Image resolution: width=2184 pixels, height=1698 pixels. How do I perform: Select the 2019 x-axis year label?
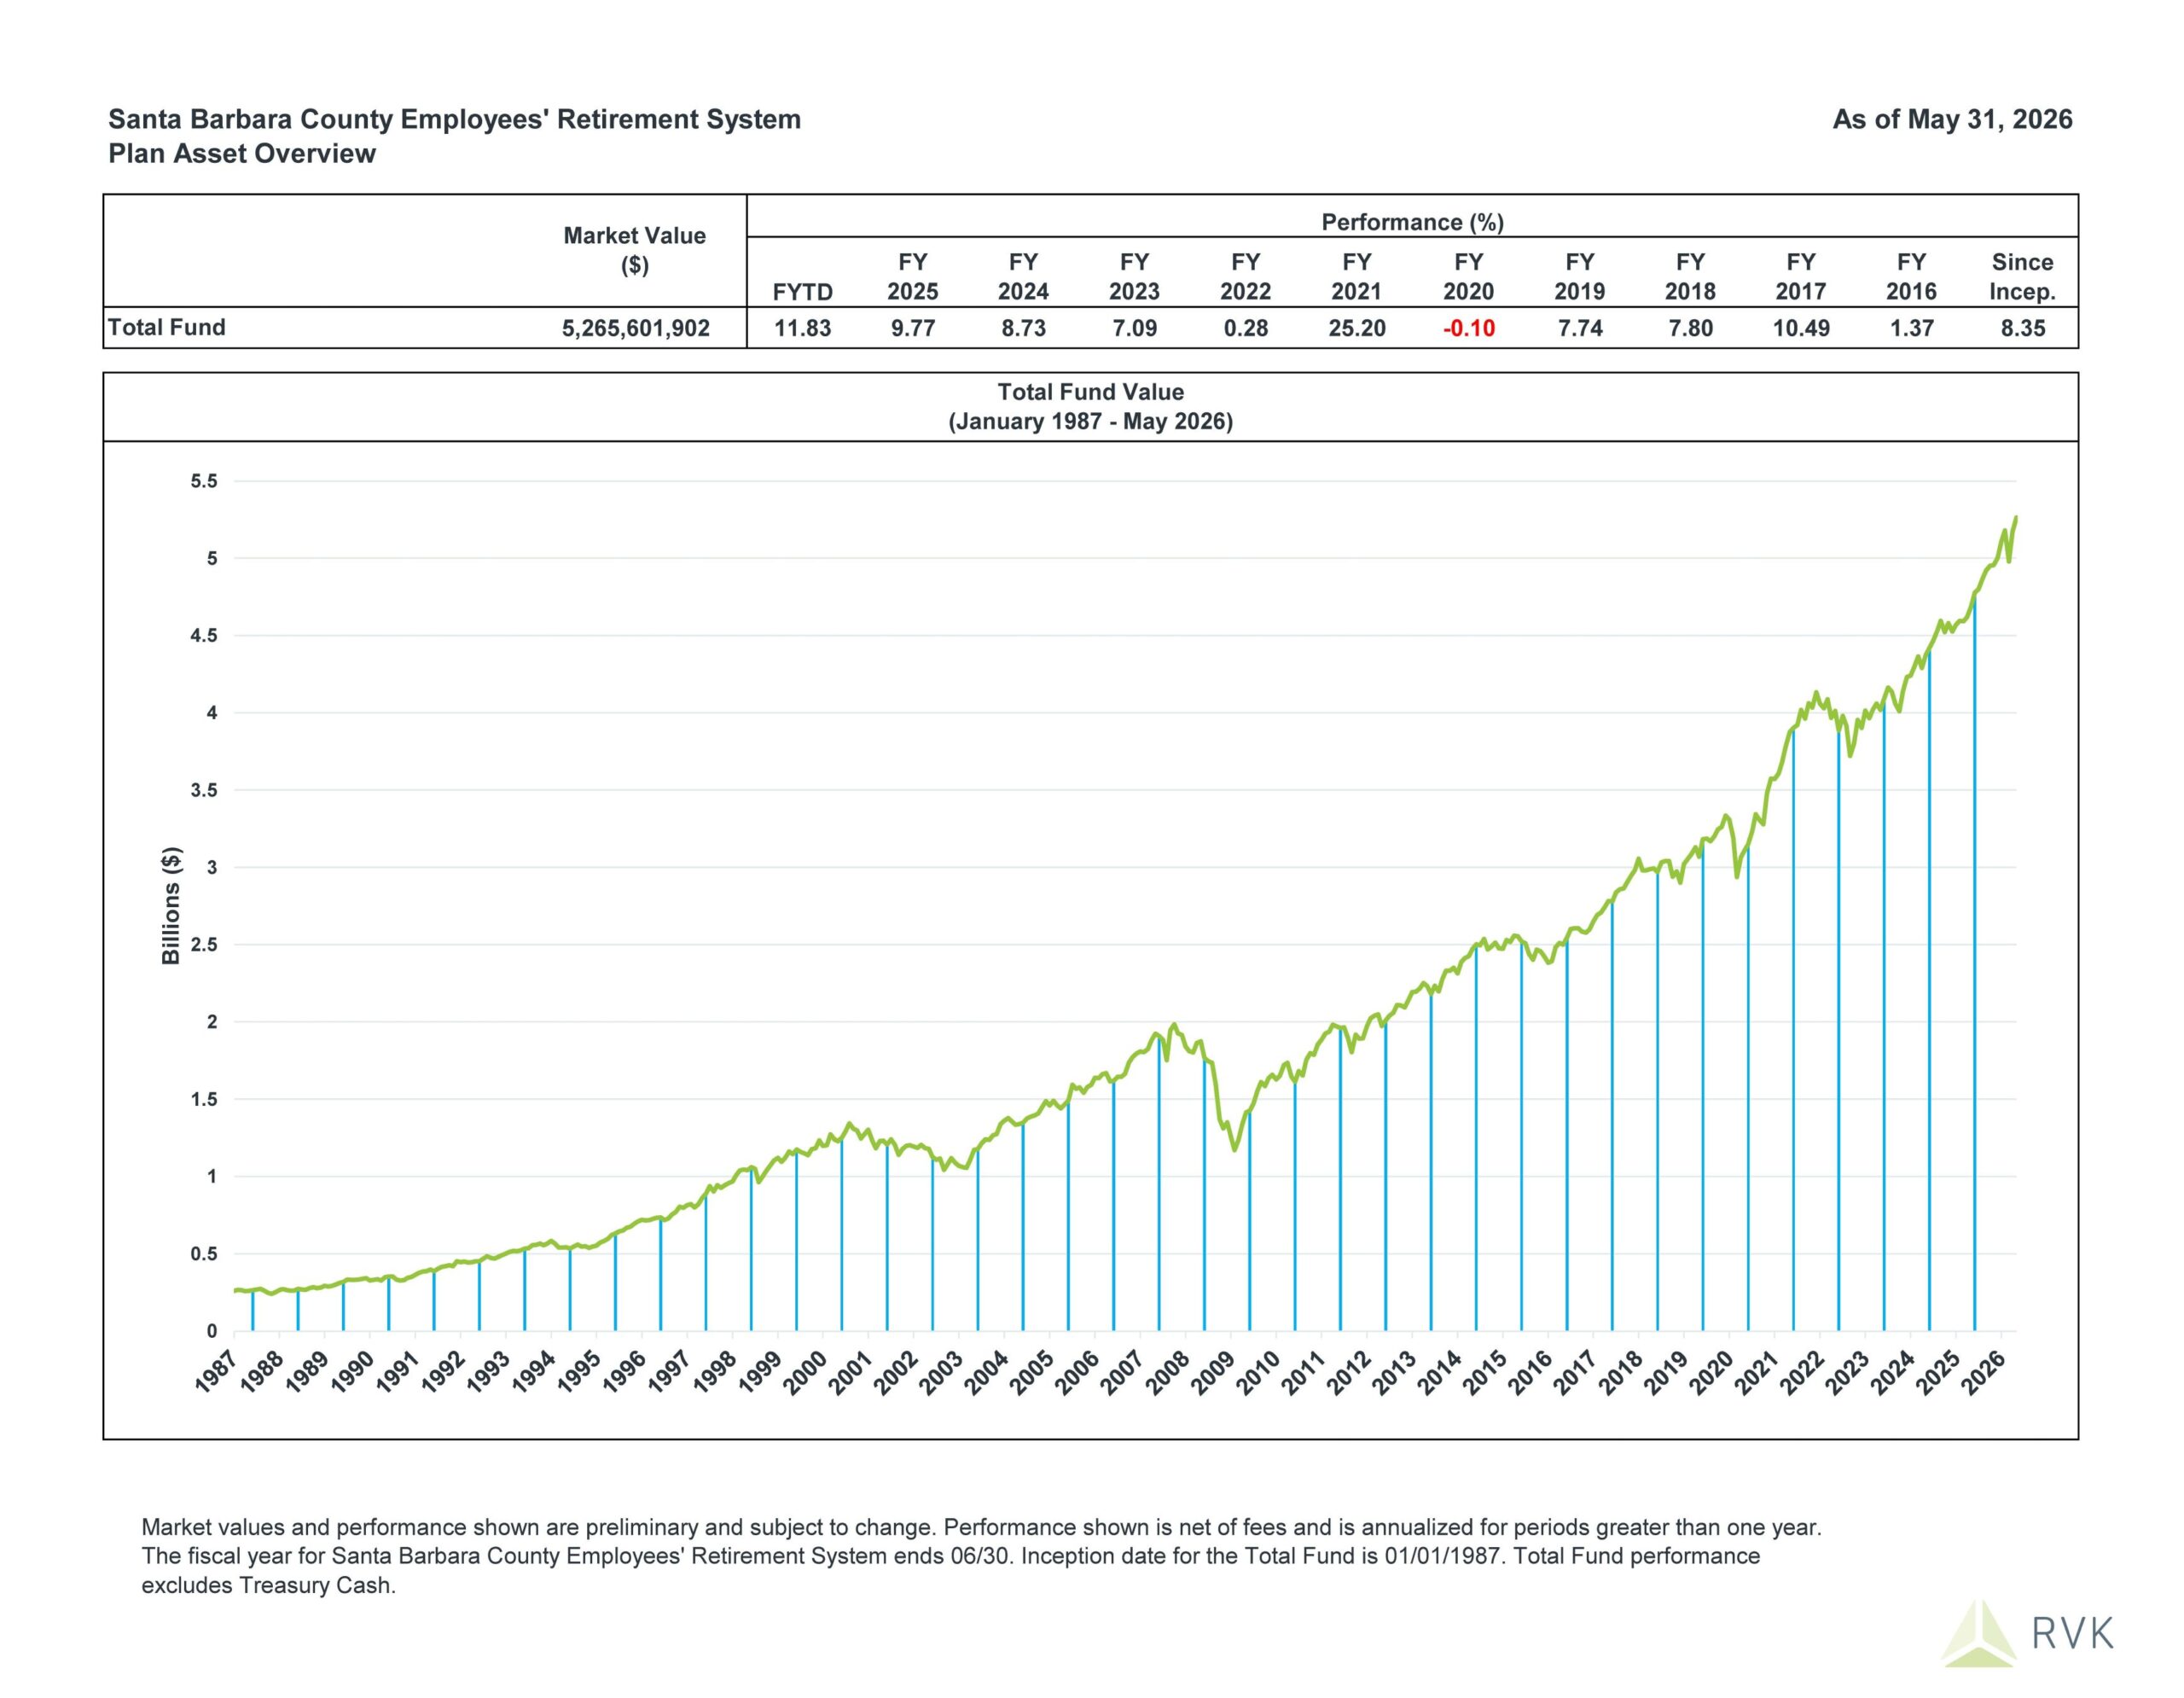tap(1666, 1370)
